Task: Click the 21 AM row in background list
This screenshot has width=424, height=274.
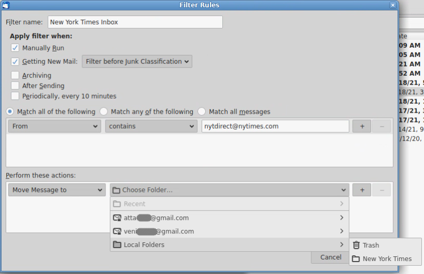Action: point(412,64)
